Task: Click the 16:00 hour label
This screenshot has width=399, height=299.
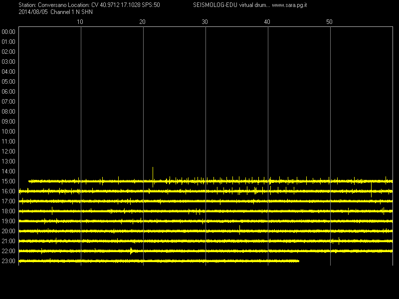Action: pyautogui.click(x=8, y=191)
